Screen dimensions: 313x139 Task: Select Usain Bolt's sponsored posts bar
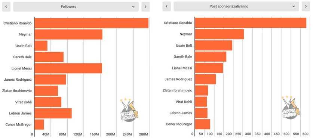click(214, 46)
